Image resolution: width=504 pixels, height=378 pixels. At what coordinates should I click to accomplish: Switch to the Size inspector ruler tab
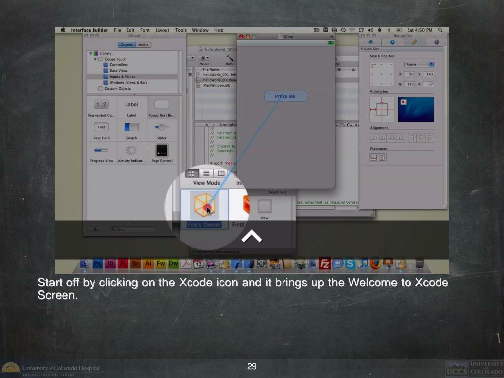(414, 42)
